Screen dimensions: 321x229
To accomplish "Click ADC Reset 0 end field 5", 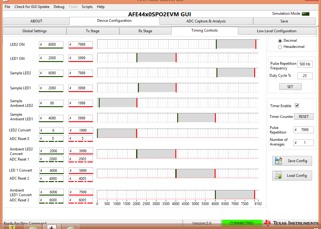I will point(81,138).
